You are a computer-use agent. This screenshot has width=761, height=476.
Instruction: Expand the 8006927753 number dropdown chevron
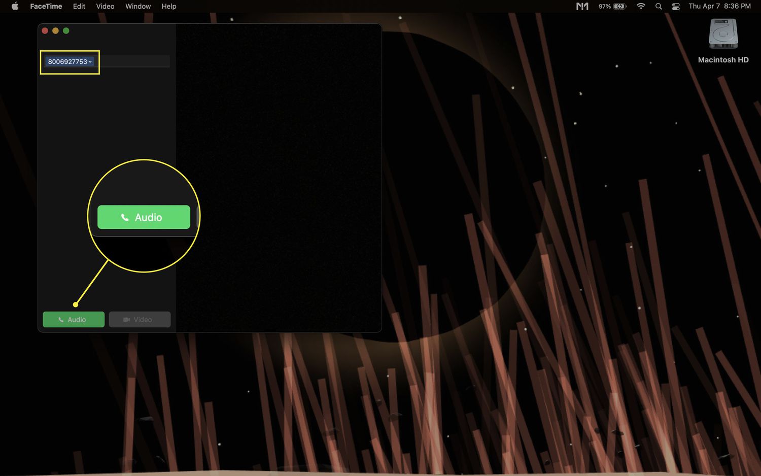(x=90, y=62)
